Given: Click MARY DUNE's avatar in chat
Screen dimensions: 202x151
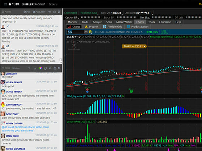Looking at the screenshot, I should [3, 136].
